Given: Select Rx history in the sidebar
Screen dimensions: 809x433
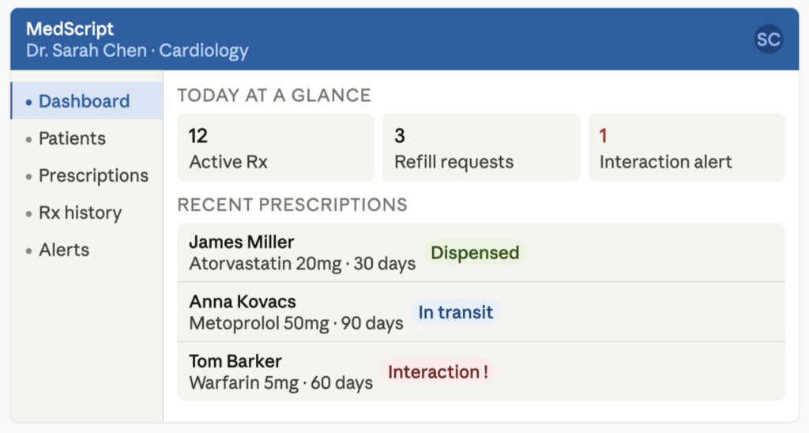Looking at the screenshot, I should (80, 213).
